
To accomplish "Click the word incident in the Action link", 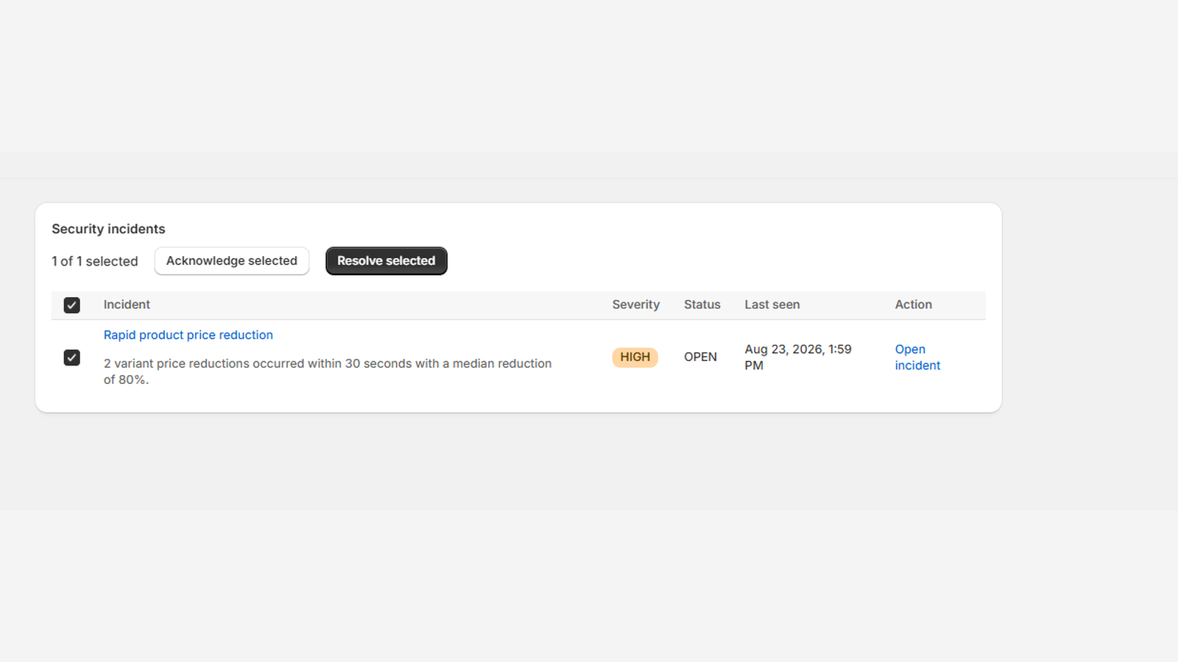I will [x=917, y=366].
